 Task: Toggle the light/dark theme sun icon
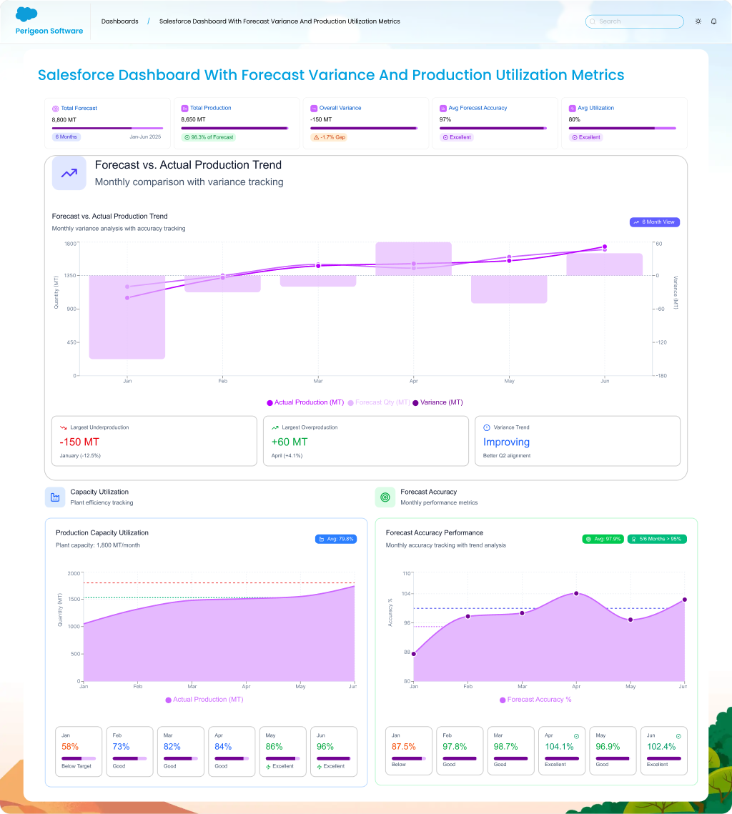click(698, 21)
